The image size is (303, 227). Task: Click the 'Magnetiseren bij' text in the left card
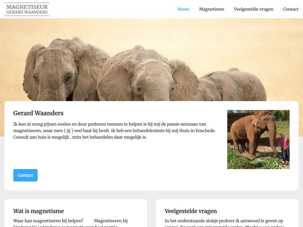(111, 220)
